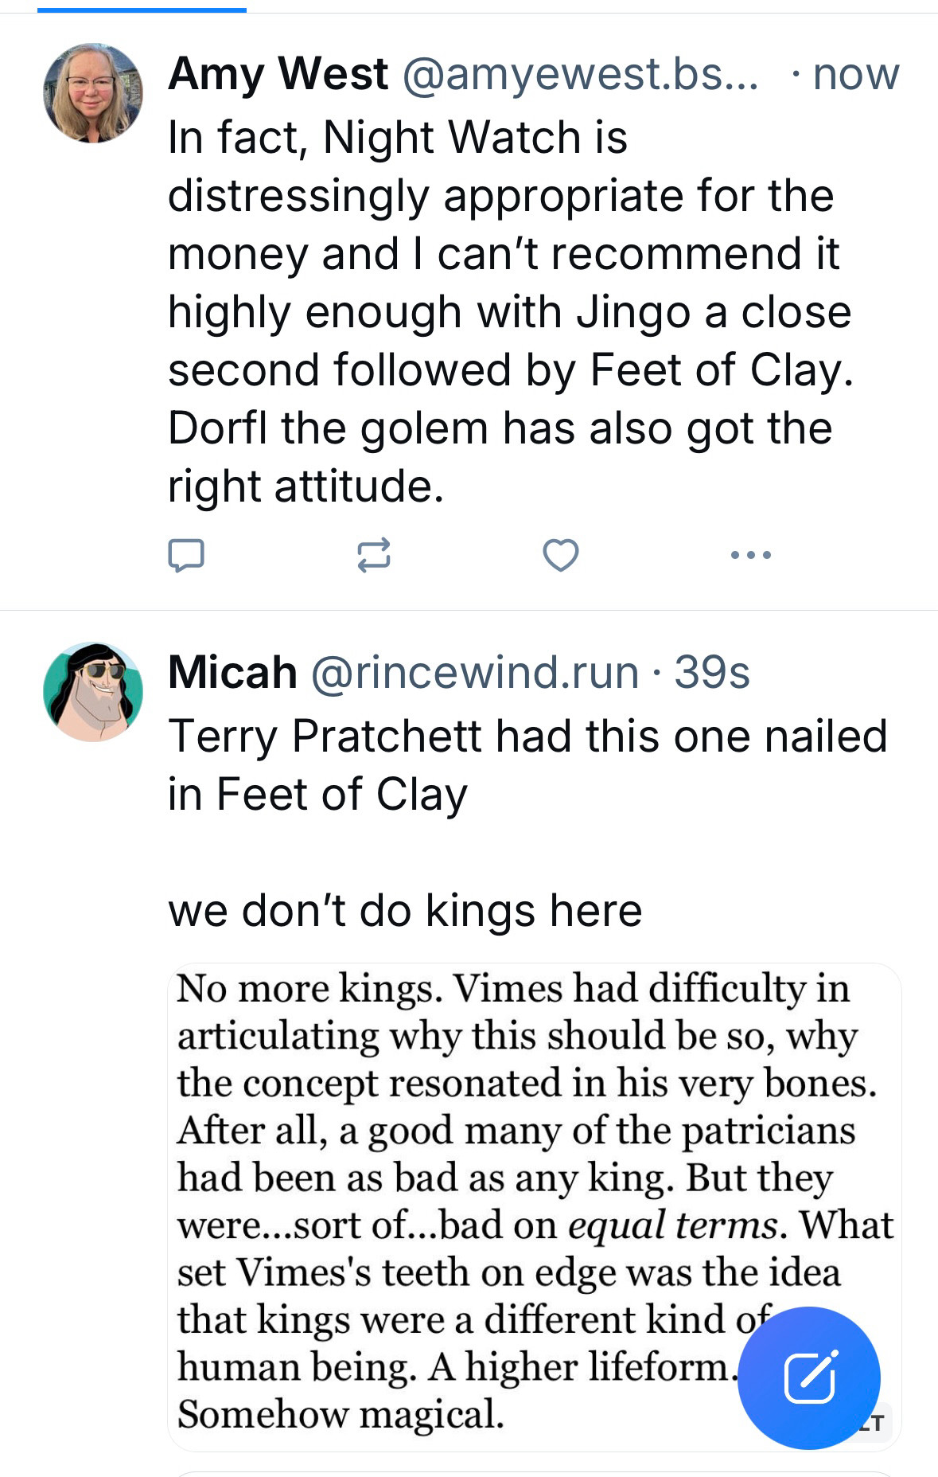This screenshot has width=938, height=1477.
Task: Open the @rincewind.run handle
Action: tap(475, 672)
